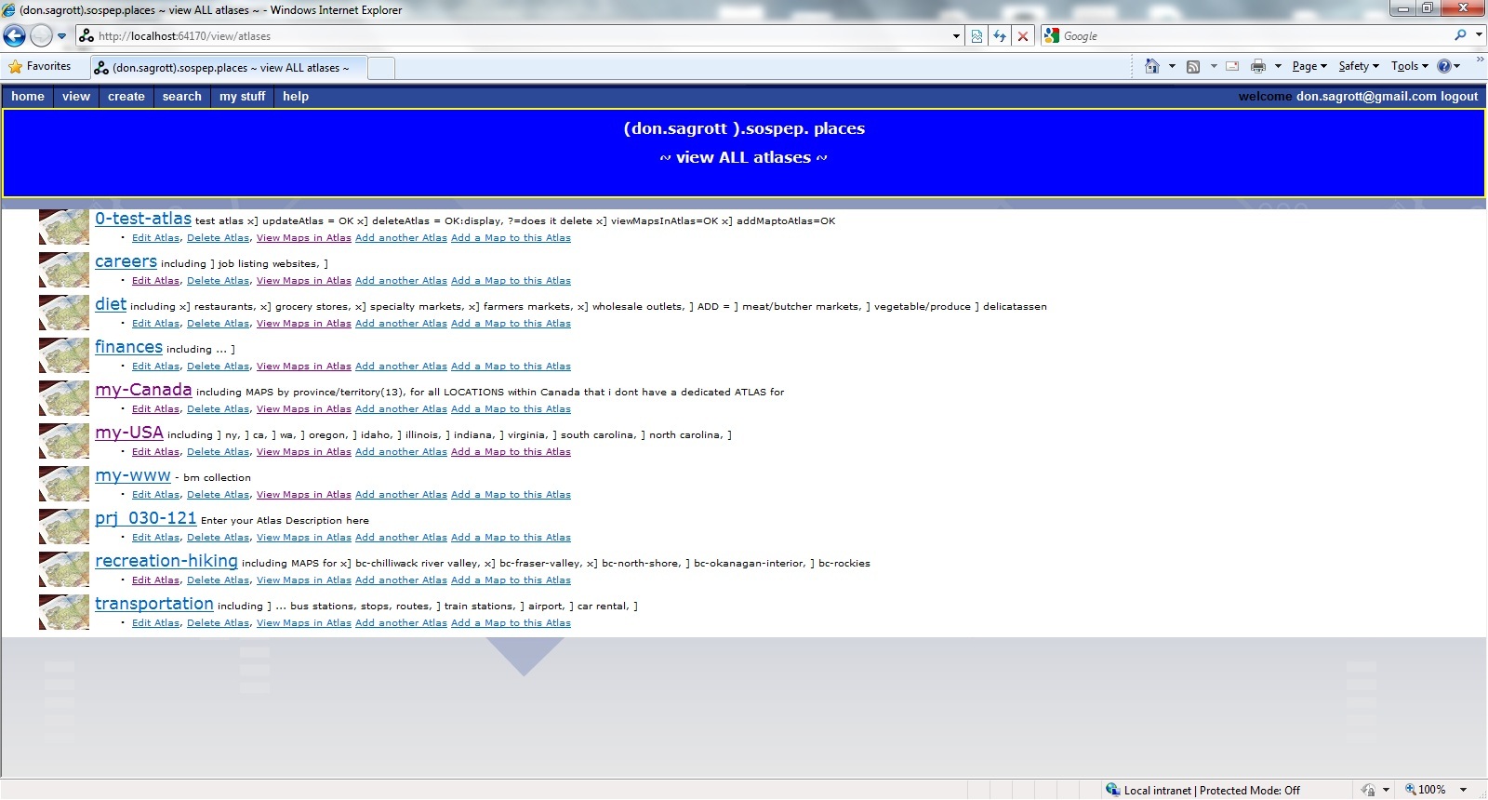Image resolution: width=1488 pixels, height=800 pixels.
Task: Click the Print icon
Action: coord(1258,66)
